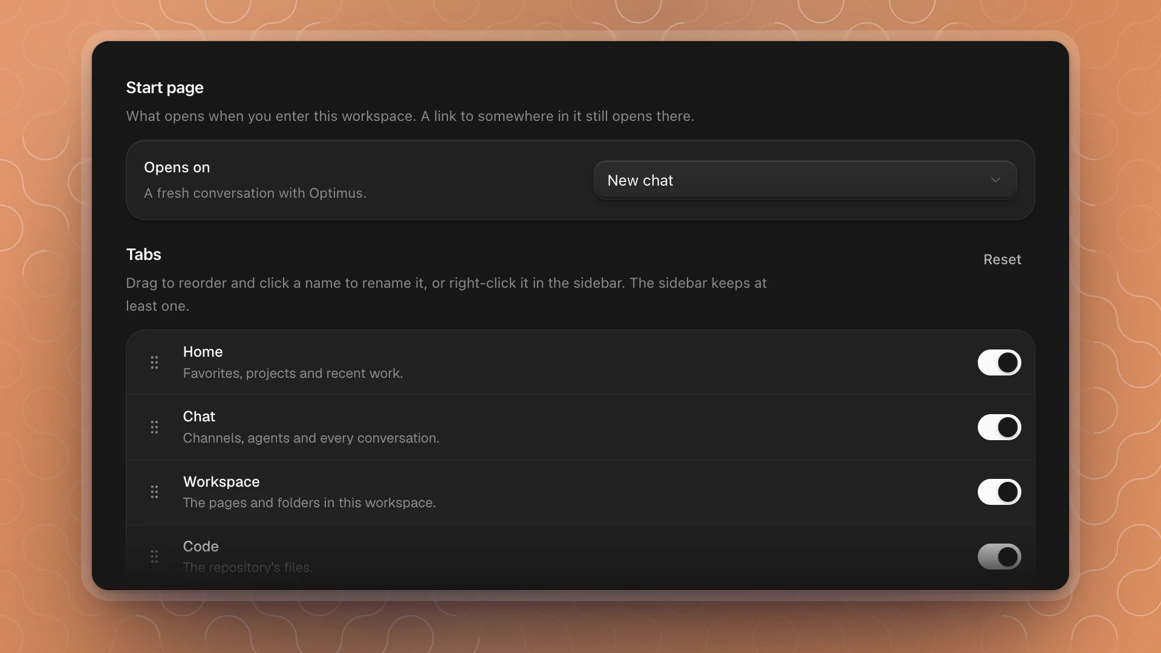1161x653 pixels.
Task: Open the 'Opens on' New chat dropdown
Action: [x=805, y=180]
